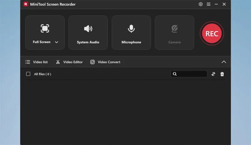251x145 pixels.
Task: Check the All files checkbox
Action: point(28,74)
